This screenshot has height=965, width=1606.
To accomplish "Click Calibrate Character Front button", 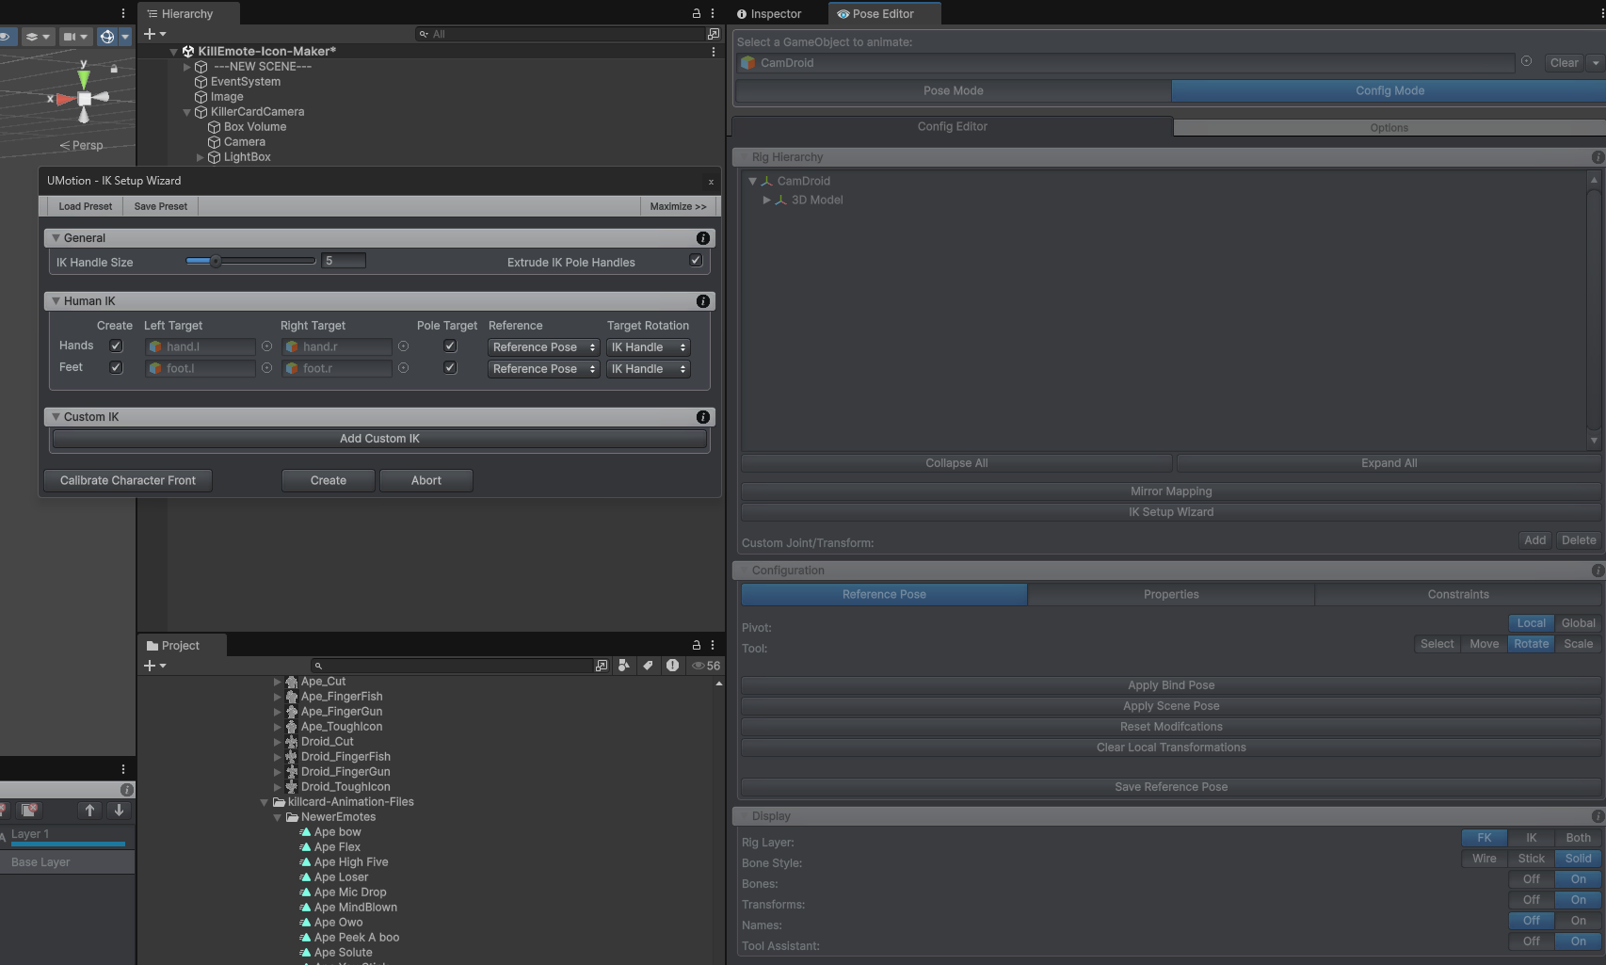I will click(128, 480).
